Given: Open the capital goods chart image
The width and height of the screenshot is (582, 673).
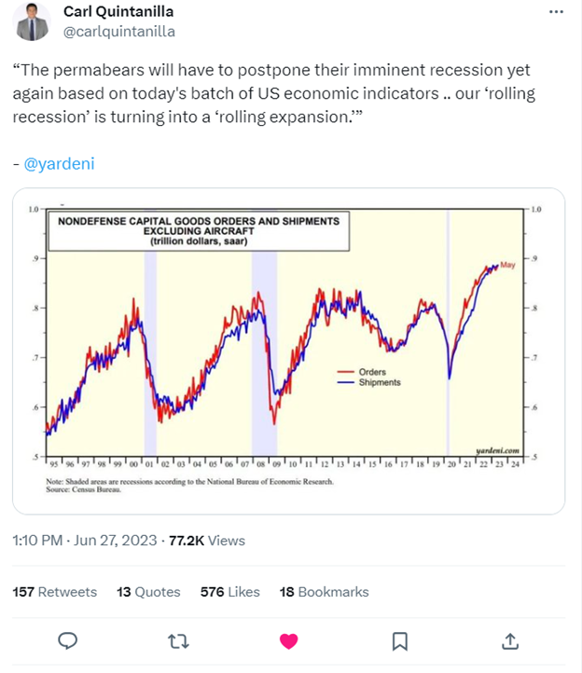Looking at the screenshot, I should (x=287, y=350).
